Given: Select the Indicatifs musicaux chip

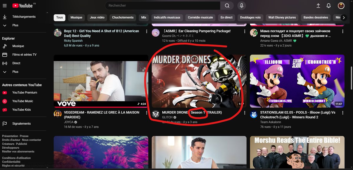Looking at the screenshot, I should (167, 18).
